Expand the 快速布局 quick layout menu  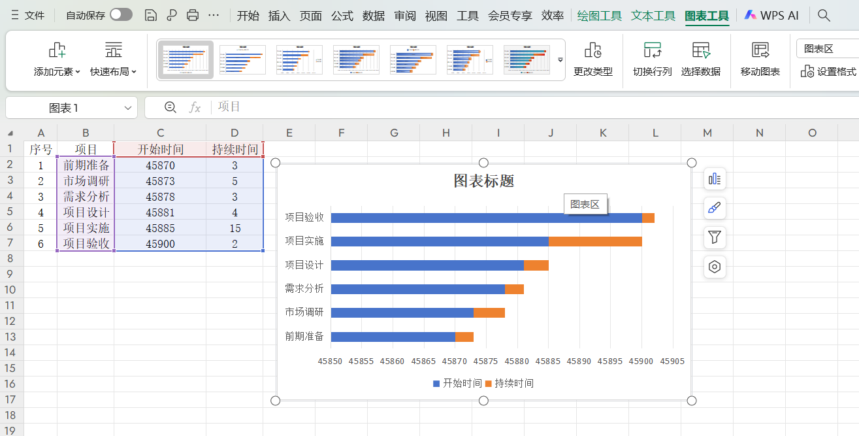coord(112,60)
